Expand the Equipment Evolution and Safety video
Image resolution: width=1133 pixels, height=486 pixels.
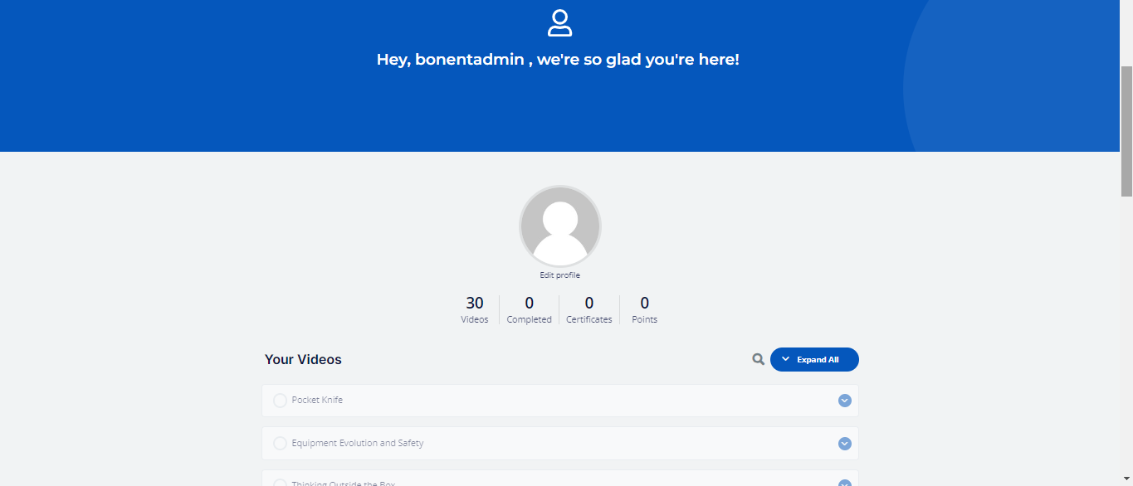coord(844,443)
